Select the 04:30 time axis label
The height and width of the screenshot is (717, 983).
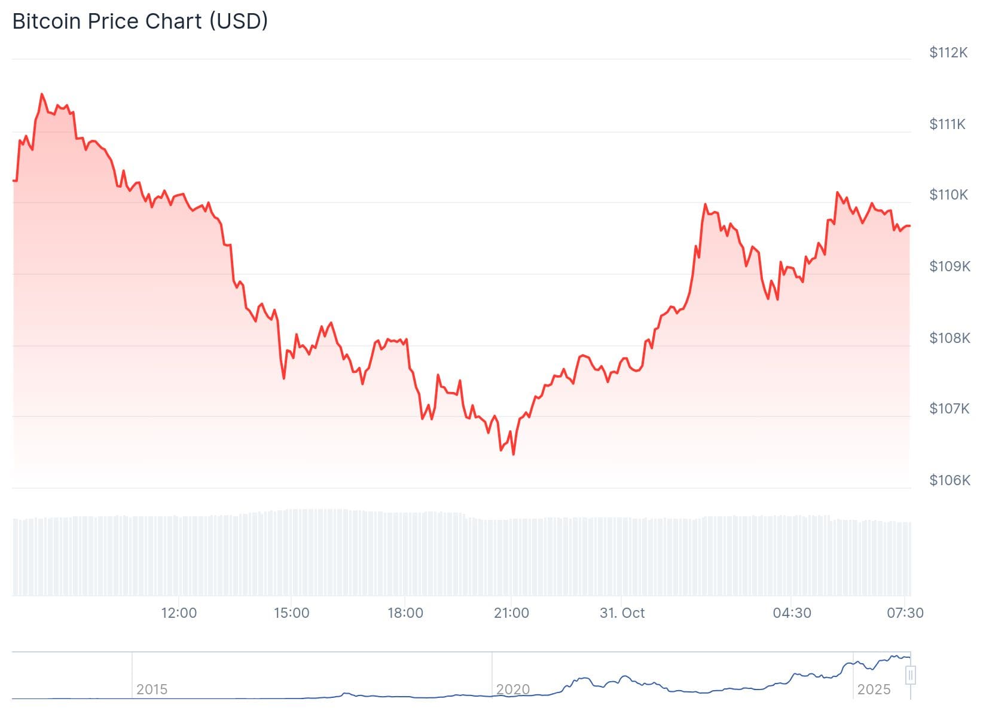792,613
